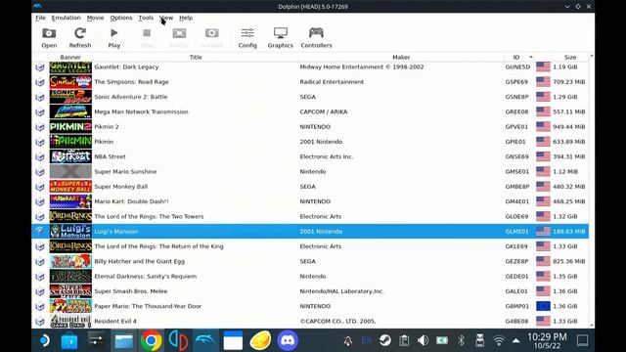Sort games by Maker column
Screen dimensions: 626x352
tap(401, 57)
